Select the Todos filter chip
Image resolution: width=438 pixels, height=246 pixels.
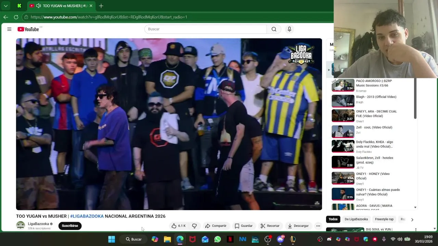point(333,219)
